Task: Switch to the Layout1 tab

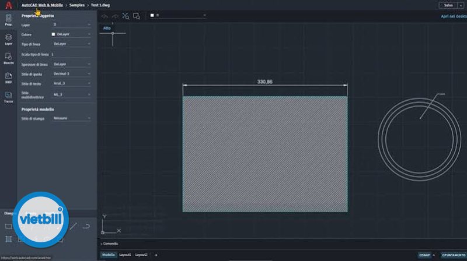Action: (x=125, y=255)
